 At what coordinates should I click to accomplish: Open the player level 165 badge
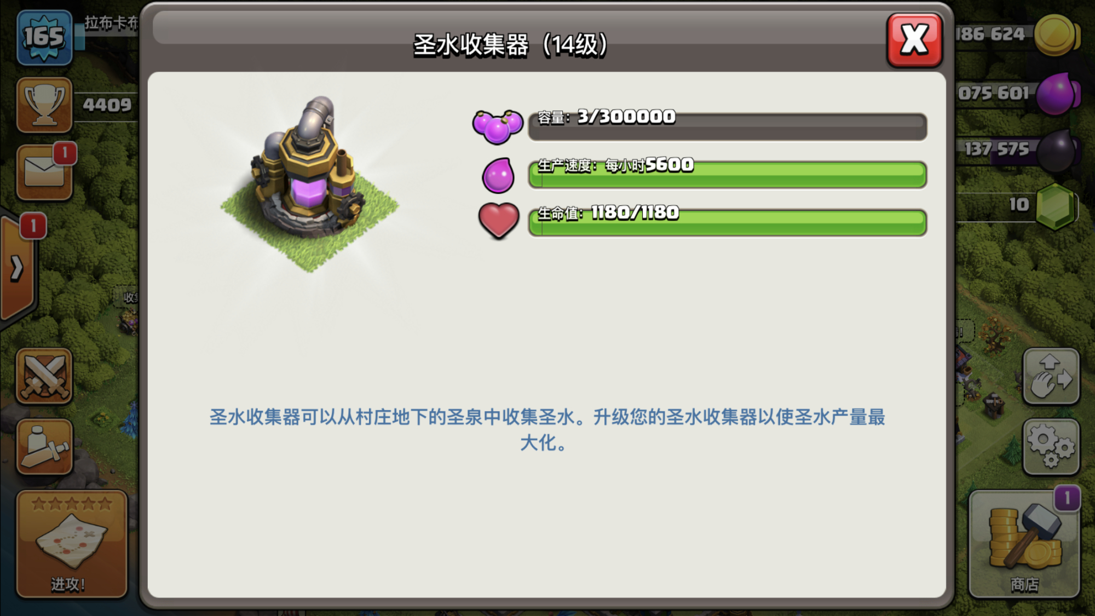44,37
